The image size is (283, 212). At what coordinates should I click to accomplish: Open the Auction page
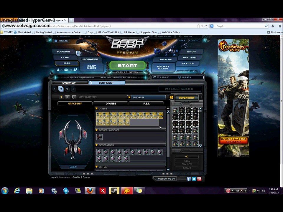click(190, 57)
